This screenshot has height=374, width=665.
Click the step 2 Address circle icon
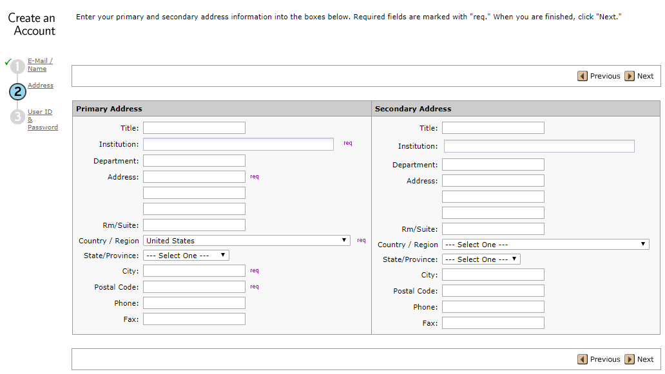click(x=17, y=91)
